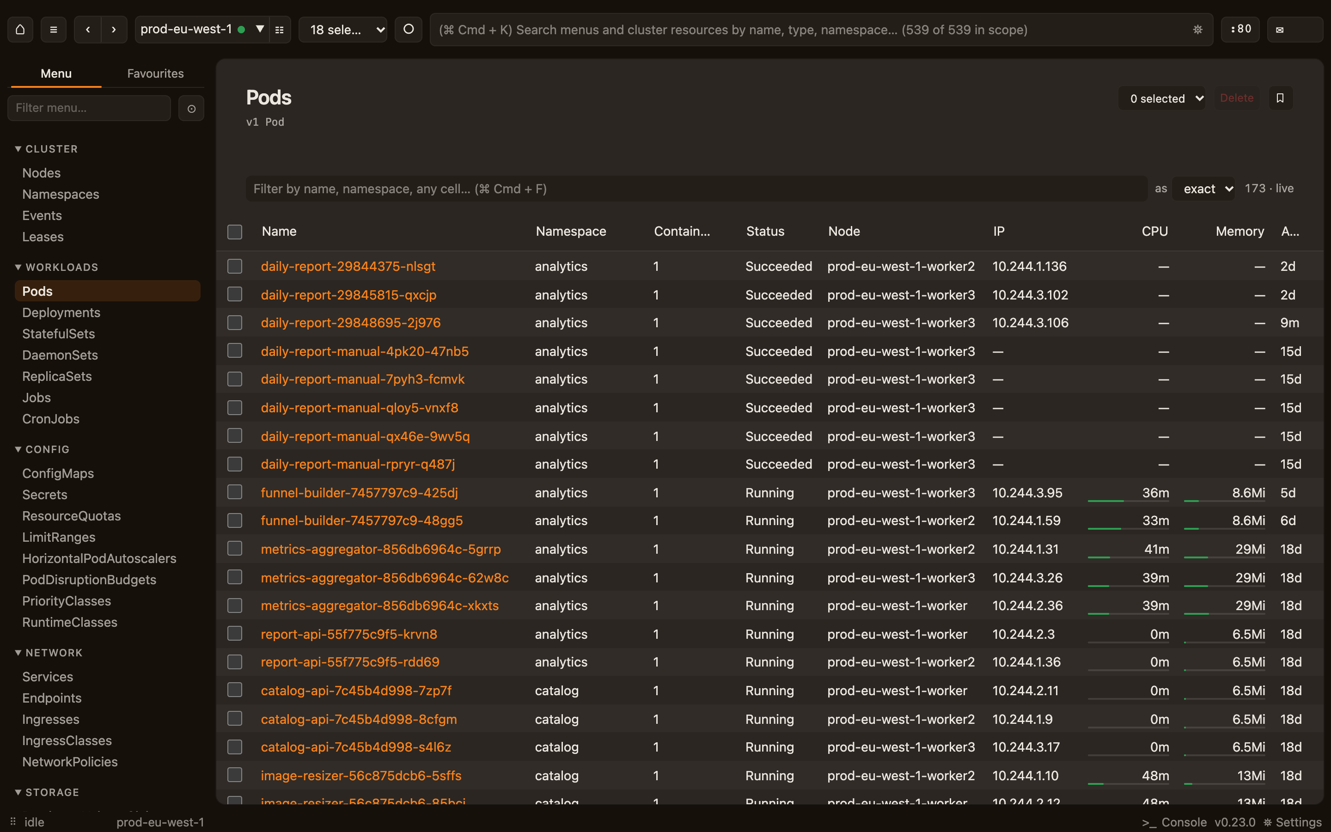1331x832 pixels.
Task: Switch to the Favourites tab
Action: (155, 74)
